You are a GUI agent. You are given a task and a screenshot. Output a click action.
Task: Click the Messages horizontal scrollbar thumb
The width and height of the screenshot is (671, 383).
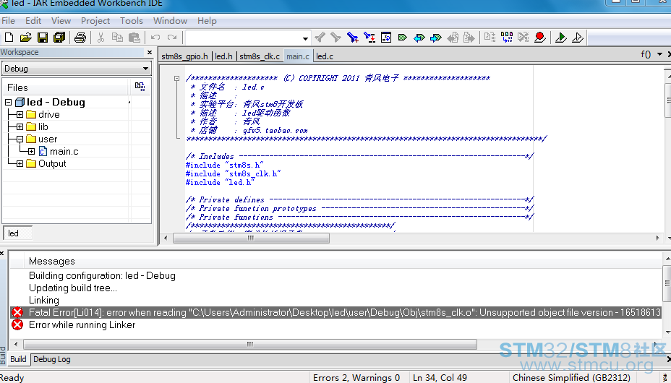[250, 345]
